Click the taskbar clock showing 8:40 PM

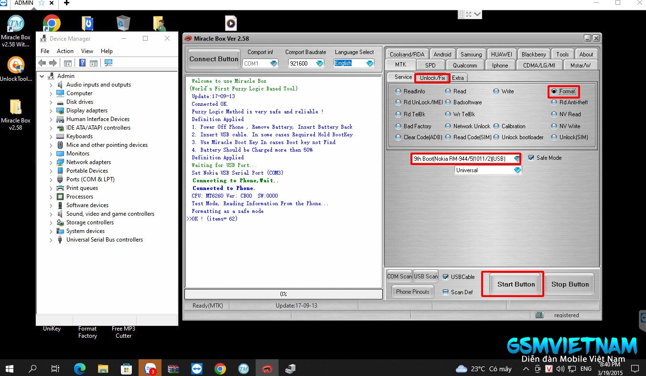(609, 368)
